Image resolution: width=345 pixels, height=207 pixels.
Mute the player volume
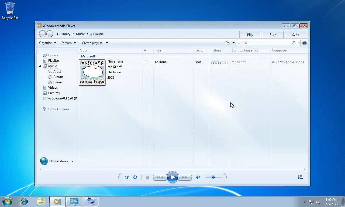pos(198,177)
